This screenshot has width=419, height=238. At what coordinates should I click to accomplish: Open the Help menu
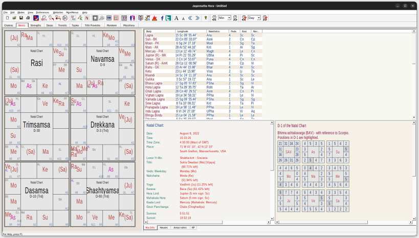coord(85,12)
